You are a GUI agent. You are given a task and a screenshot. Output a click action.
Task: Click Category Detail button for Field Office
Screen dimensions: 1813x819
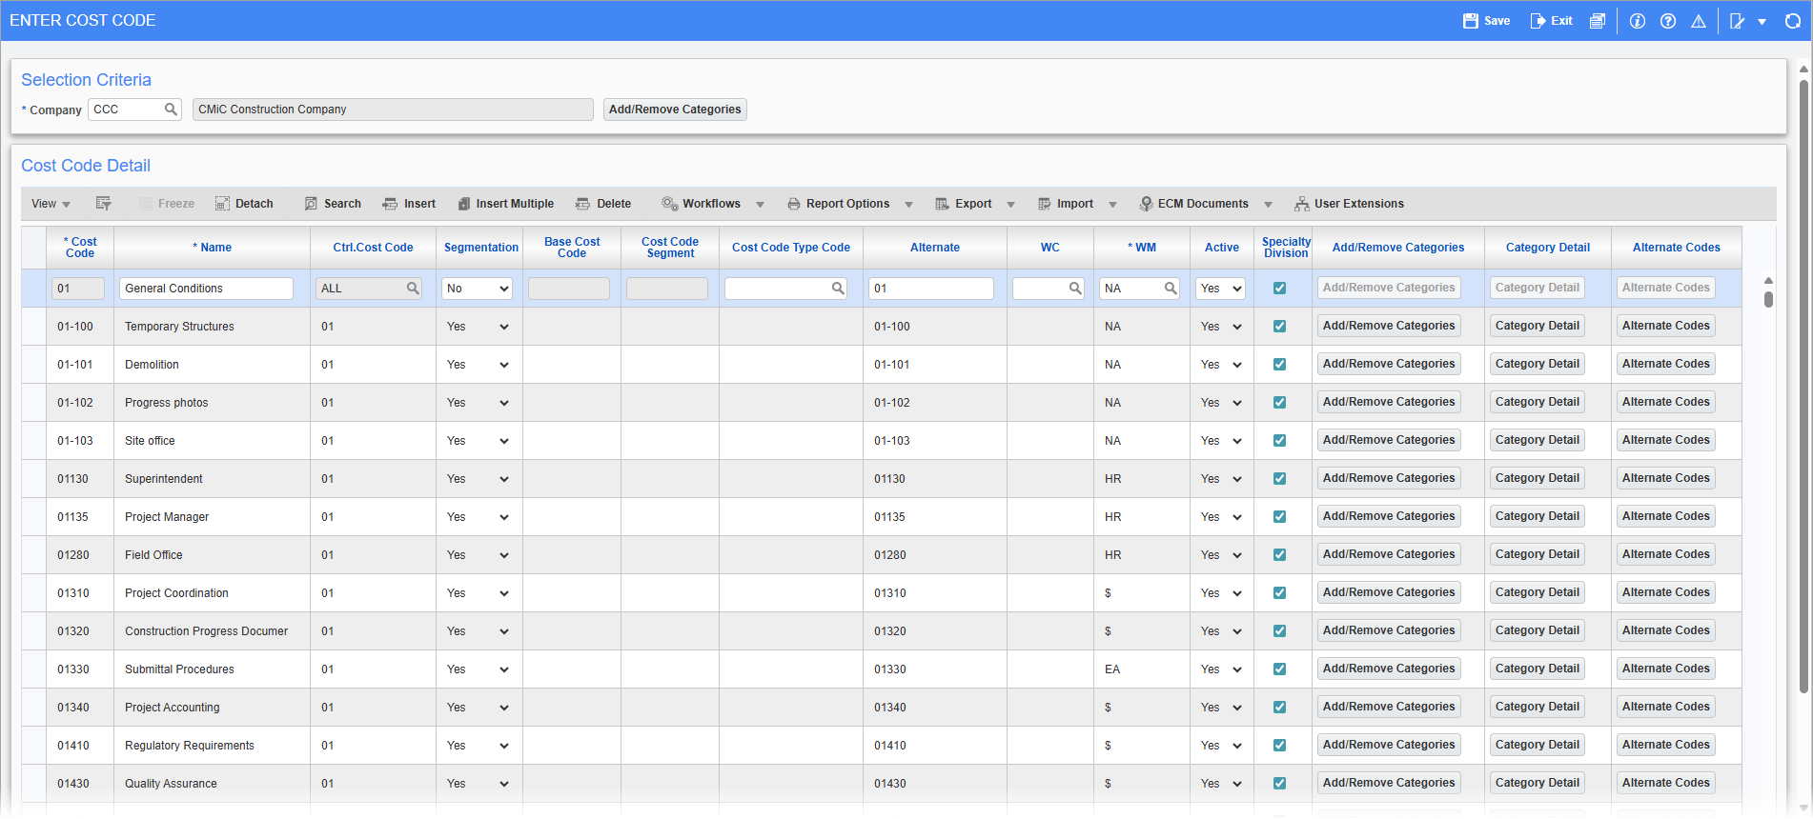[1537, 554]
